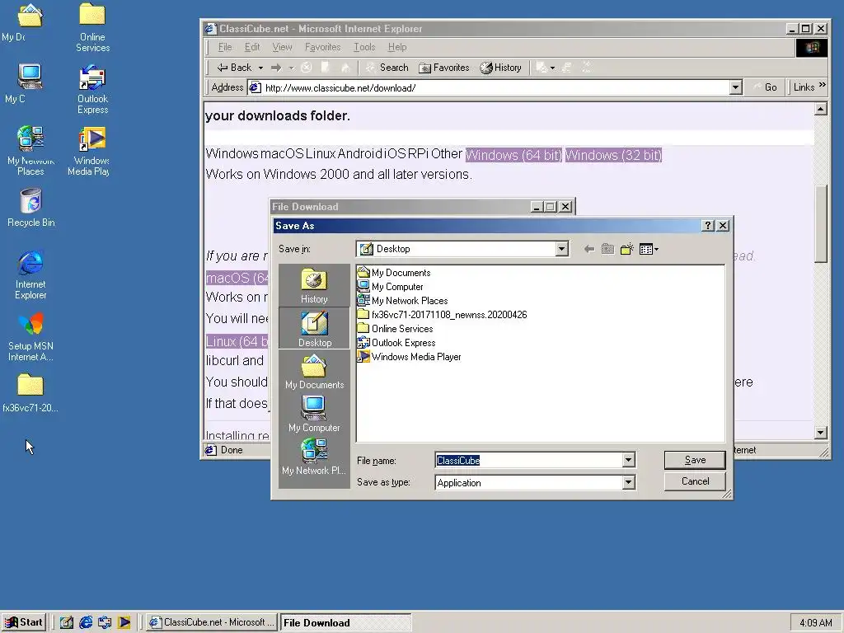This screenshot has height=633, width=844.
Task: Click IE page scrollbar up arrow
Action: click(820, 110)
